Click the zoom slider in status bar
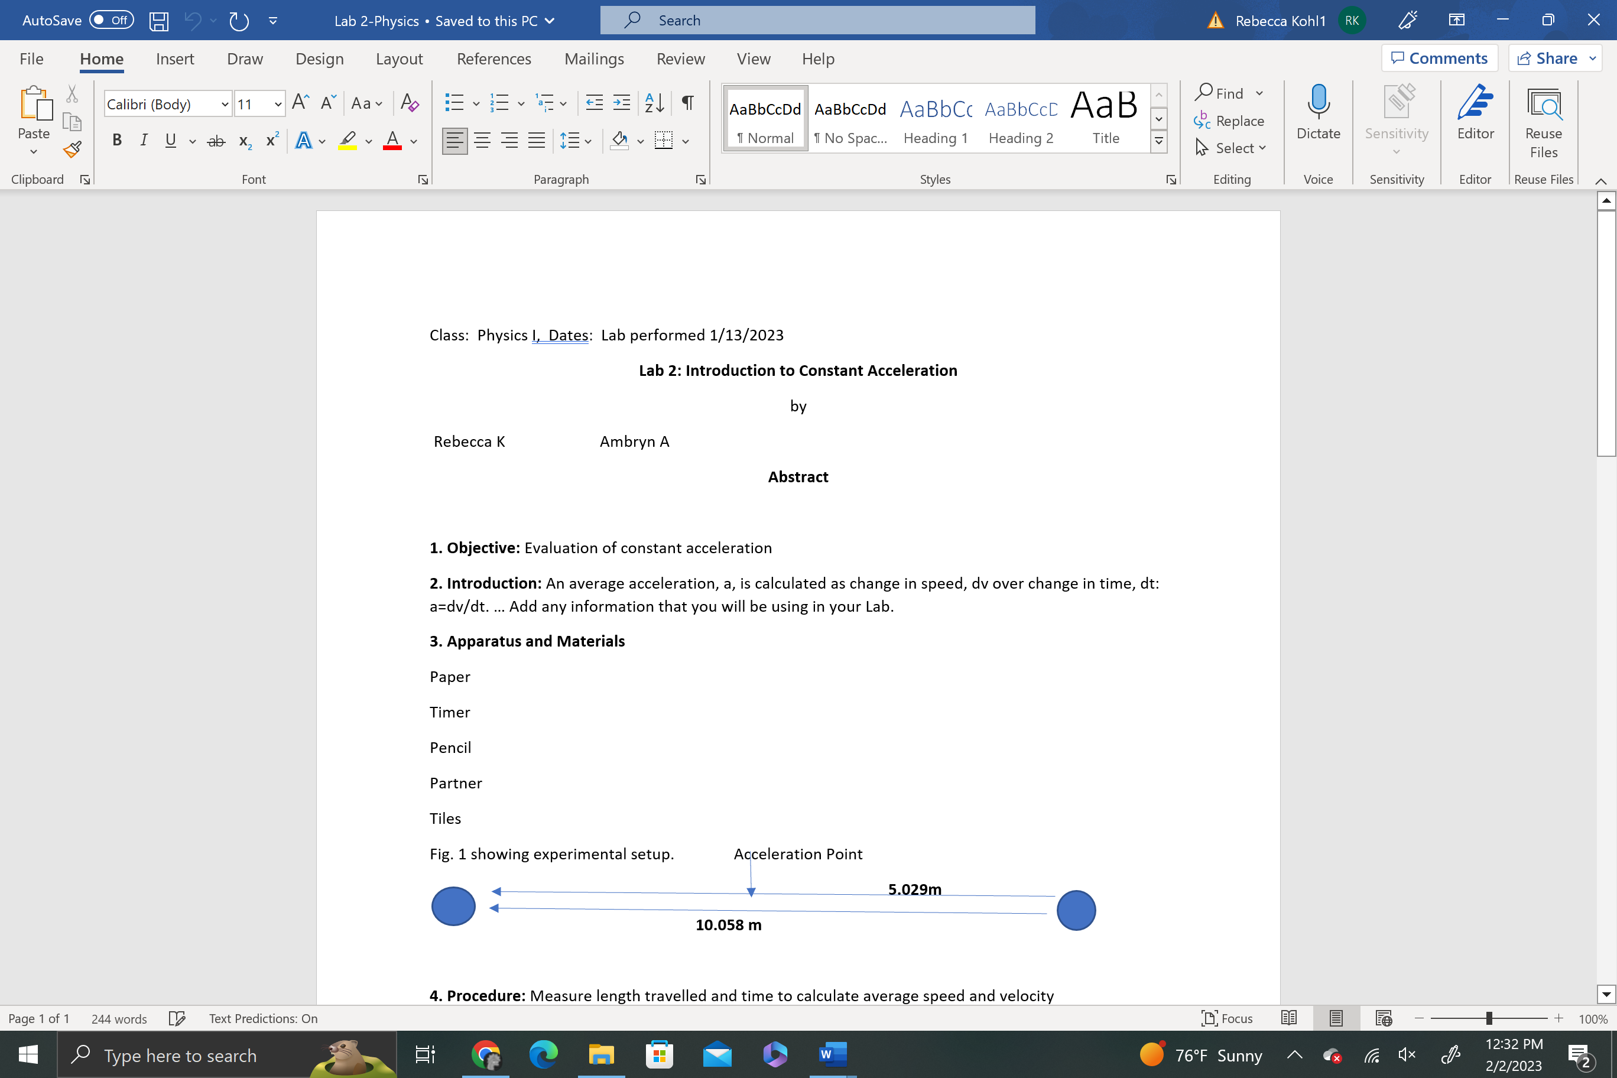The image size is (1617, 1078). (x=1488, y=1018)
